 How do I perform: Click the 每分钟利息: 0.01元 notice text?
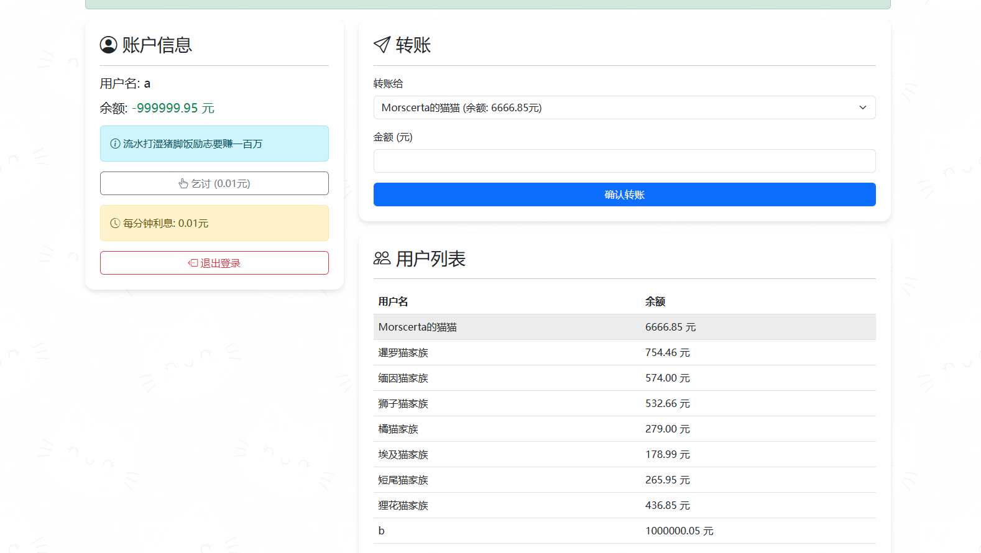pos(165,223)
